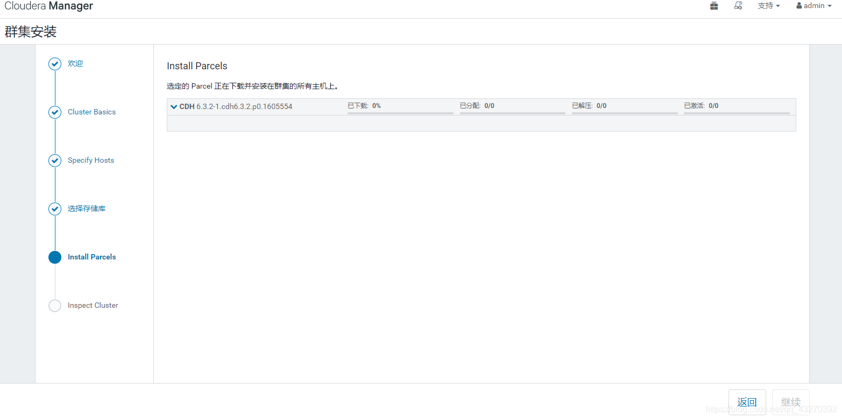Open the 支持 support dropdown
Image resolution: width=842 pixels, height=419 pixels.
point(769,6)
